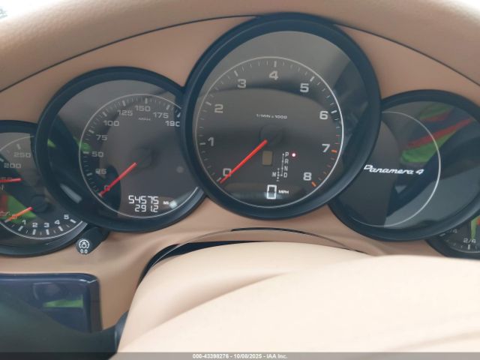Click the 250 mark on left gauge
The width and height of the screenshot is (480, 360).
coord(22,154)
